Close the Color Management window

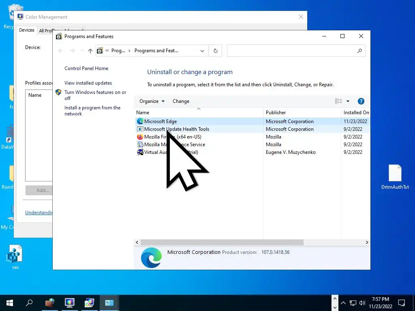(x=301, y=17)
